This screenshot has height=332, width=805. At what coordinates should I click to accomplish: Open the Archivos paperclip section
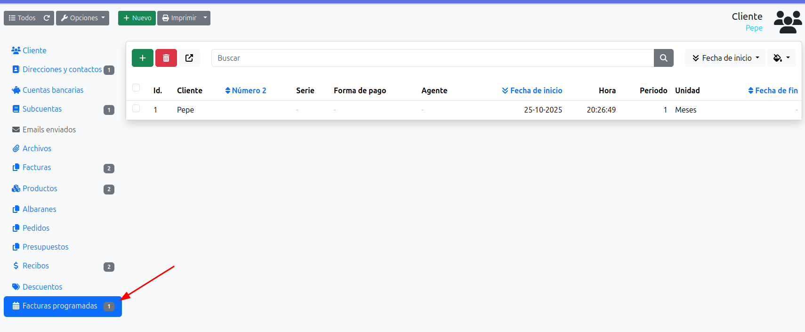37,148
